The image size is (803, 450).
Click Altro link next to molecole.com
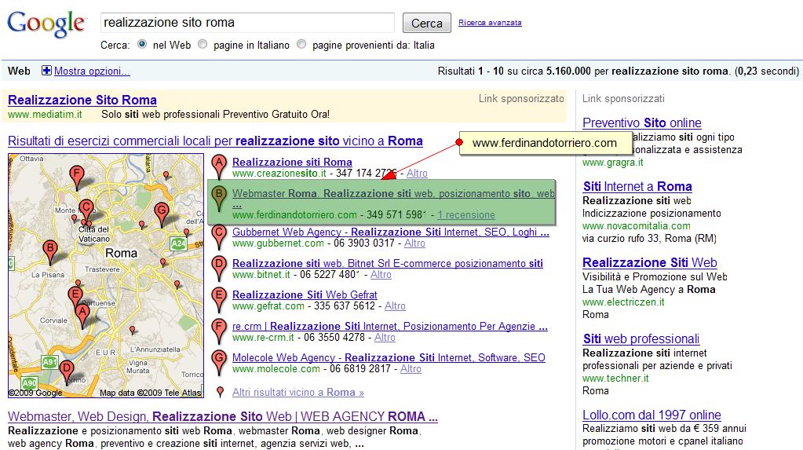click(x=411, y=368)
